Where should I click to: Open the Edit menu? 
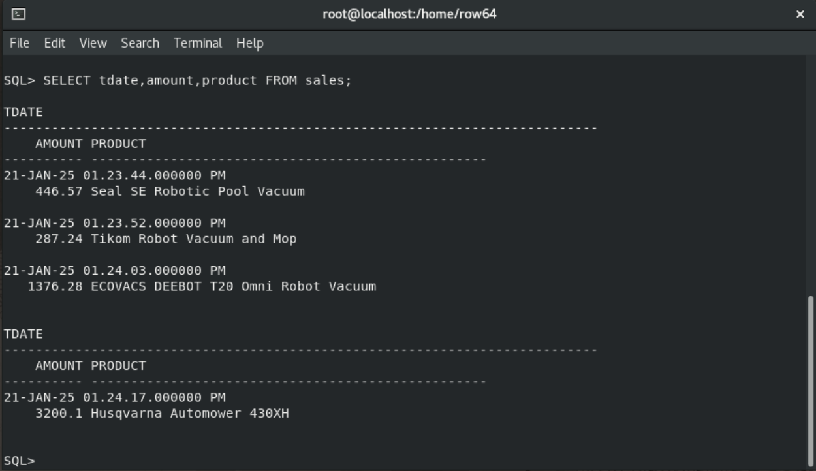55,43
